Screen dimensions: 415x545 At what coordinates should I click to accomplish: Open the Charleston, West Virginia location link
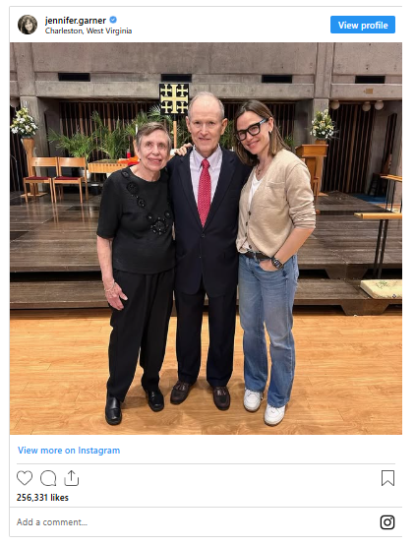(89, 30)
